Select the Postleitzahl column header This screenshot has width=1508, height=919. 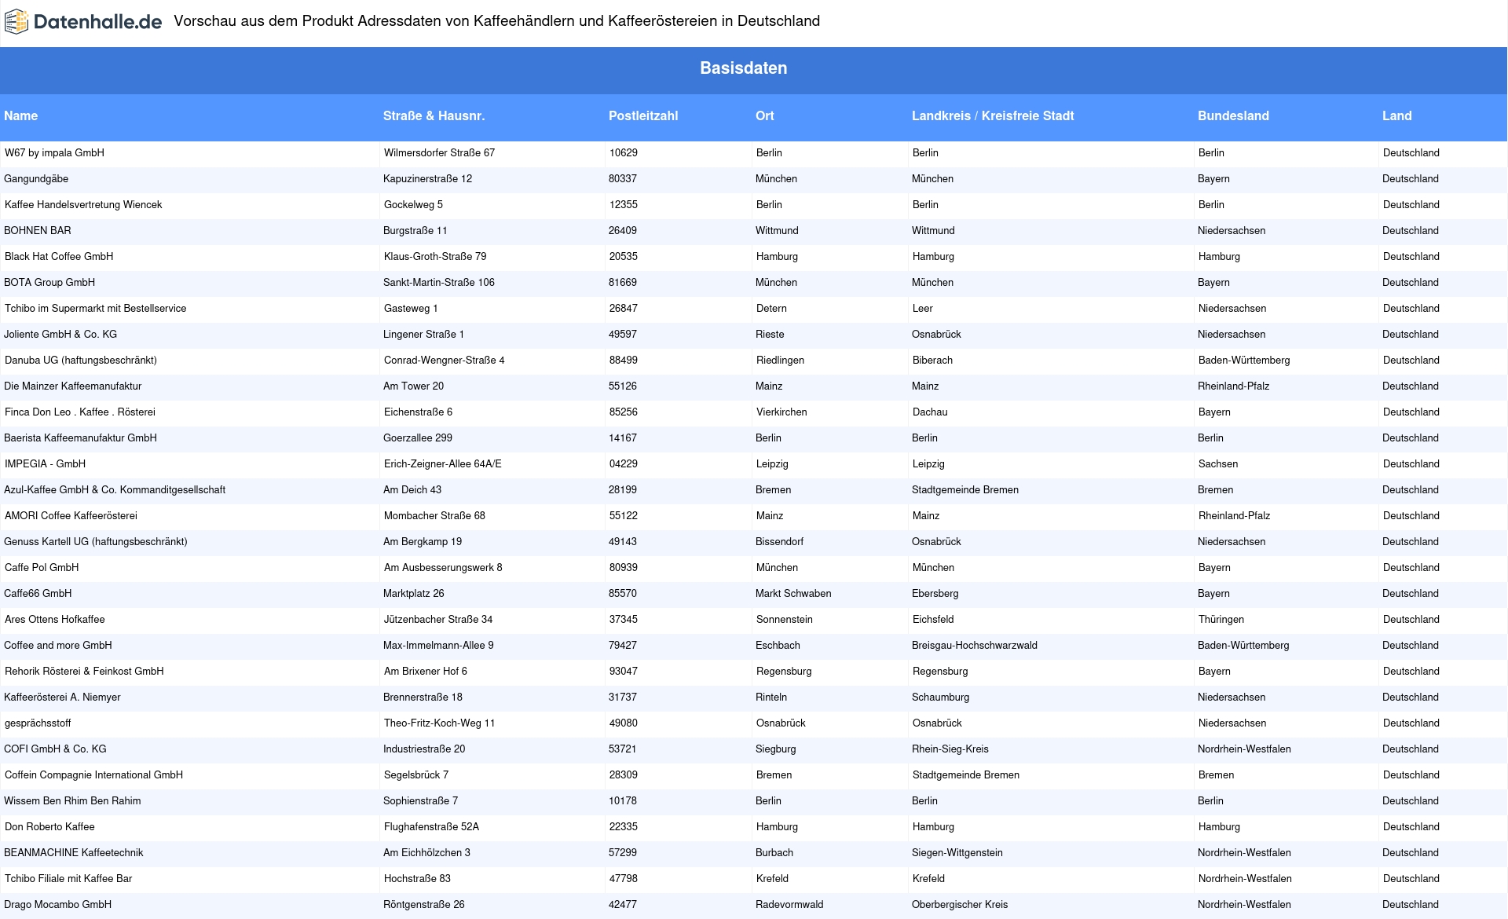pos(643,116)
